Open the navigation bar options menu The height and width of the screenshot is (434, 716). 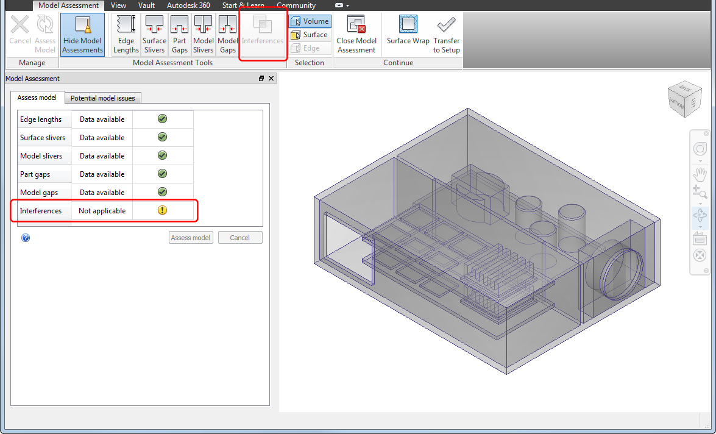pos(706,271)
